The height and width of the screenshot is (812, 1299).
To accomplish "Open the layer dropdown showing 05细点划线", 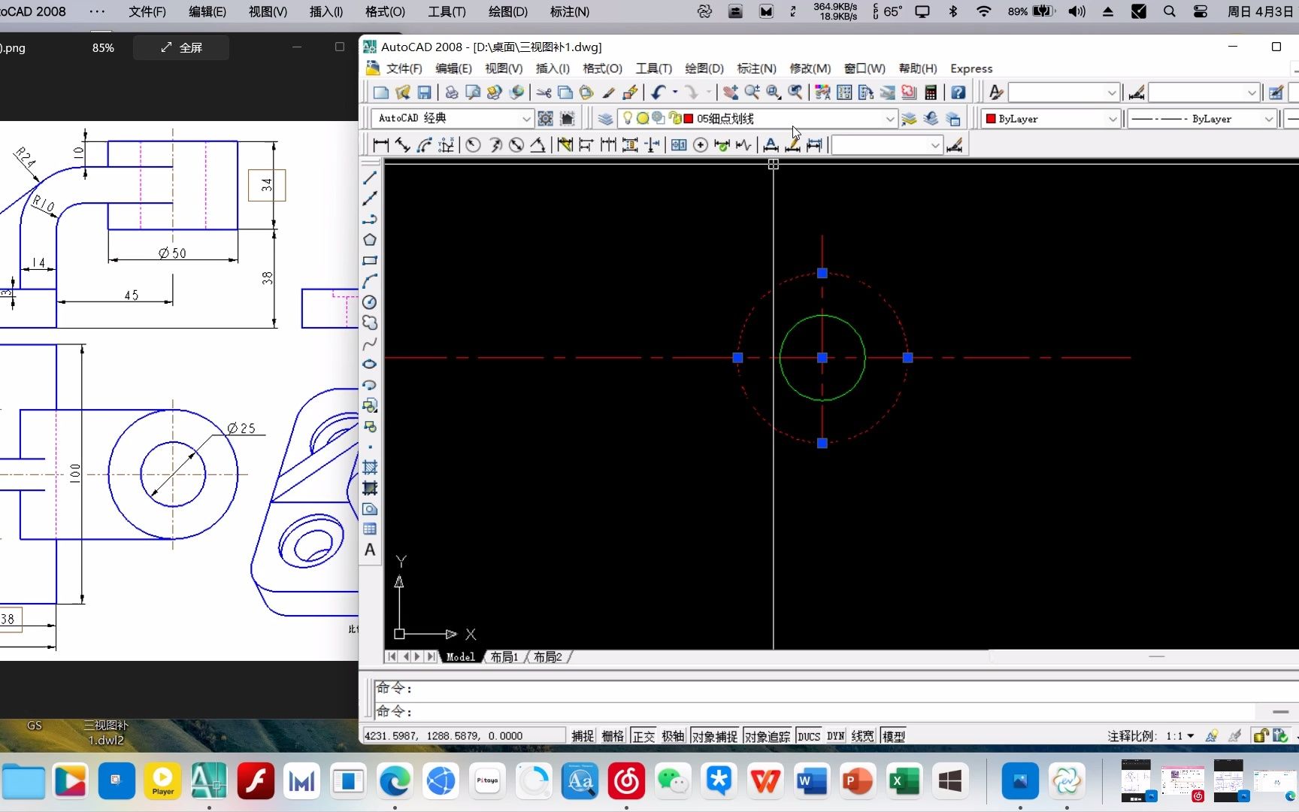I will (x=890, y=118).
